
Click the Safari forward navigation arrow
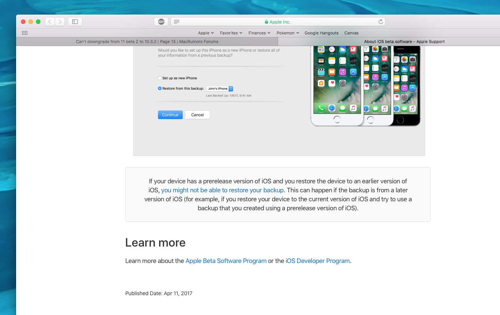[60, 22]
